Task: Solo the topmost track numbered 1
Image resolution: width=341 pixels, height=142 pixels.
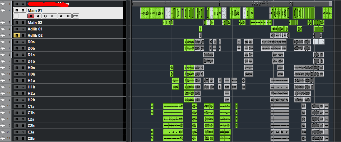Action: [x=23, y=4]
